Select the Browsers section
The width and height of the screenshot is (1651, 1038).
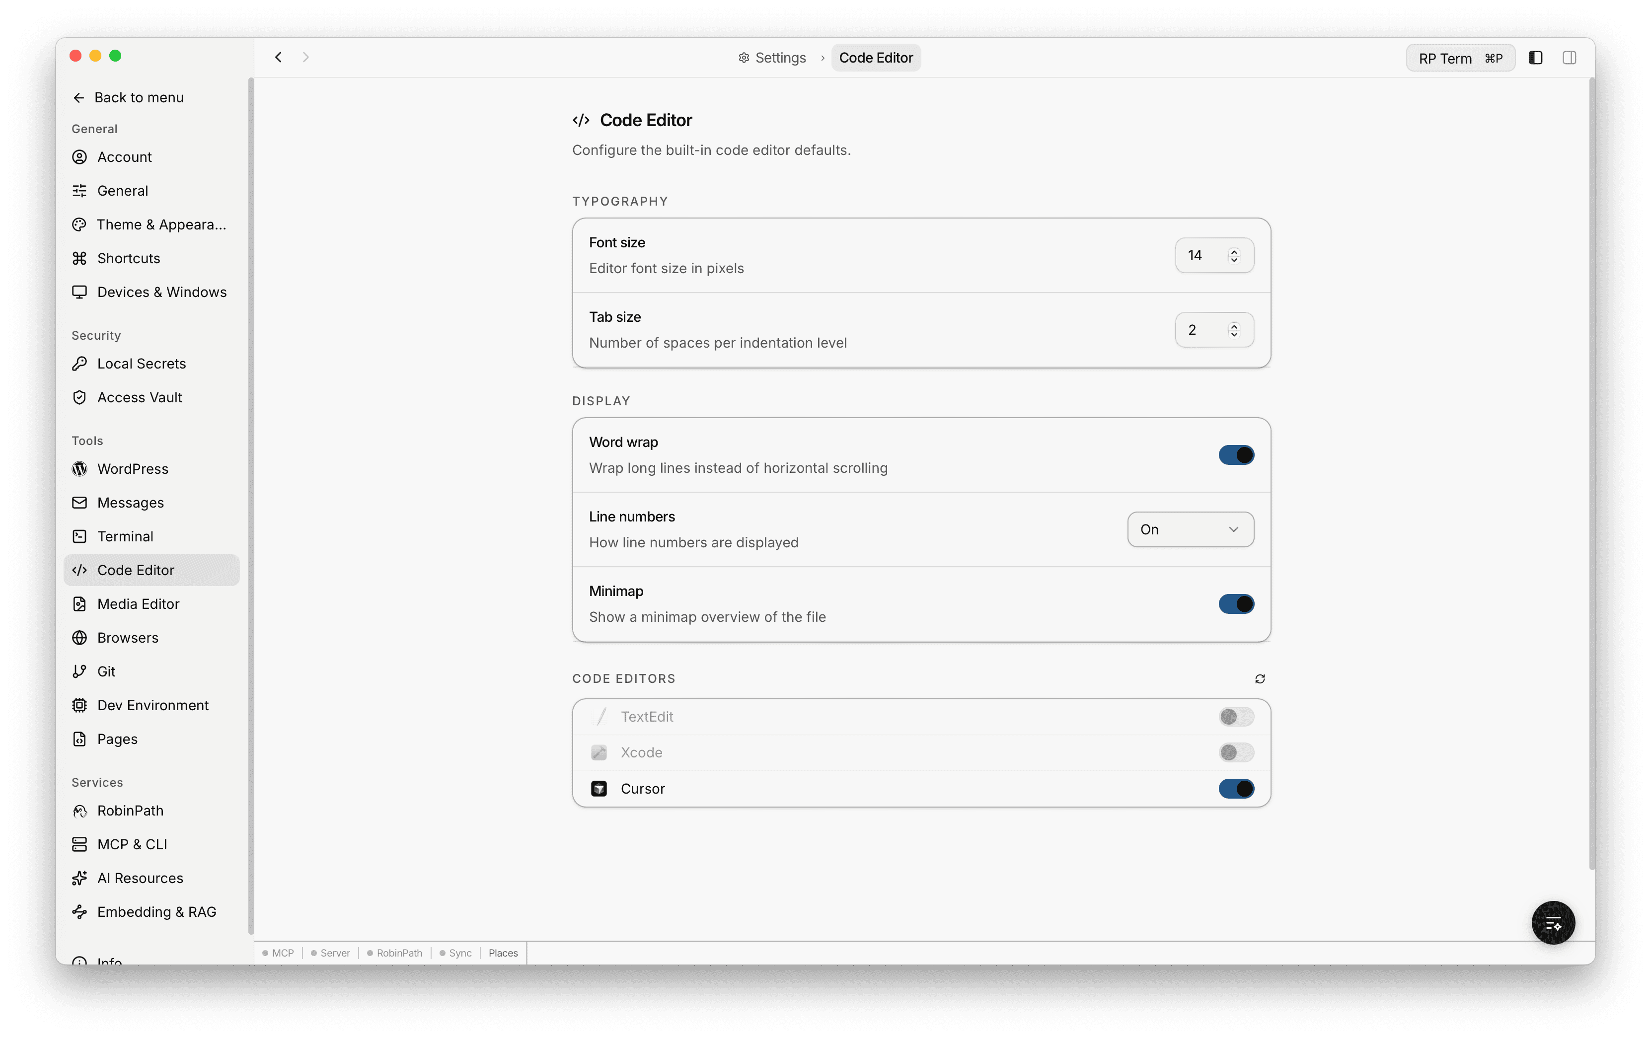(128, 638)
